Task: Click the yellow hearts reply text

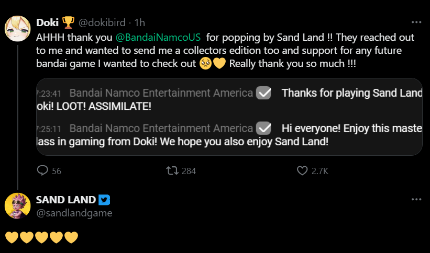Action: [x=41, y=238]
